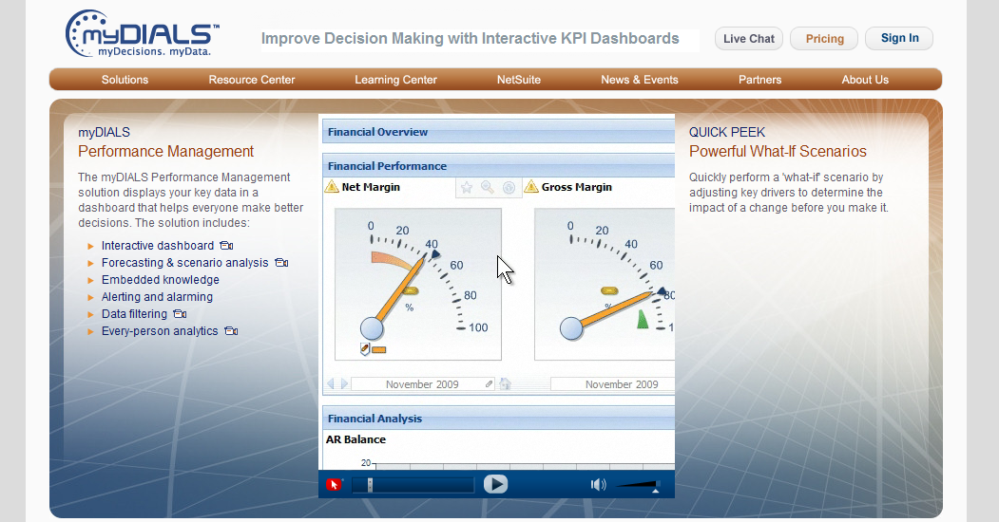999x522 pixels.
Task: Open the Solutions menu
Action: click(125, 80)
